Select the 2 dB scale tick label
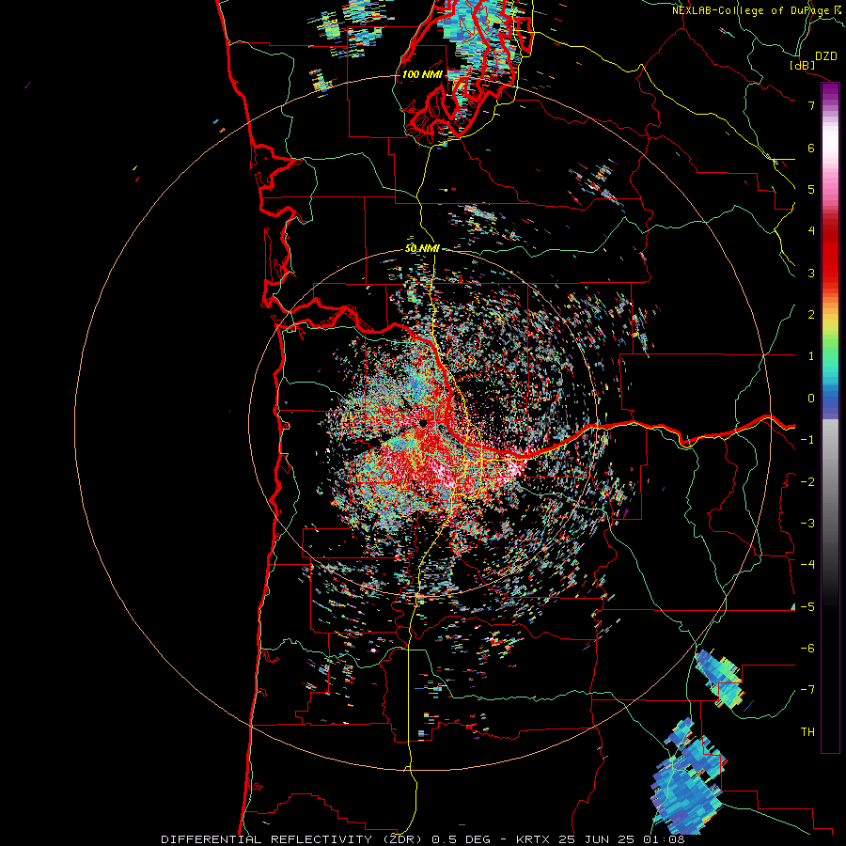Viewport: 846px width, 846px height. (x=811, y=315)
